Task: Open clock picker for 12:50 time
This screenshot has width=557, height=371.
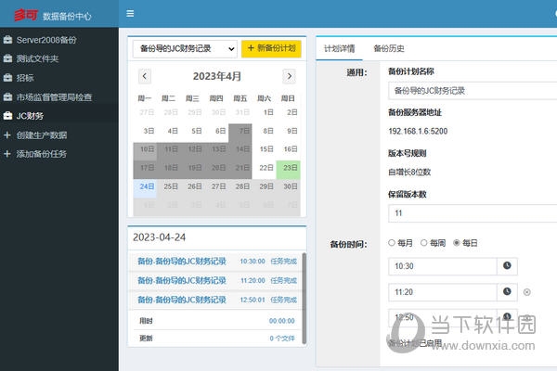Action: pyautogui.click(x=507, y=316)
